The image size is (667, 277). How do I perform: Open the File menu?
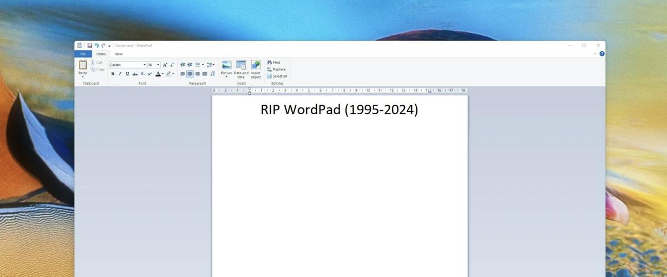coord(83,54)
